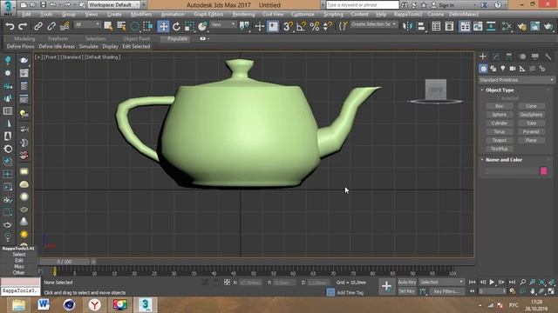Open the Selected key filter dropdown

click(x=441, y=282)
